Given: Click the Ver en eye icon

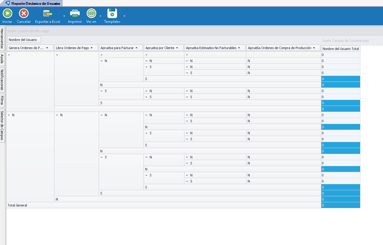Looking at the screenshot, I should coord(91,14).
